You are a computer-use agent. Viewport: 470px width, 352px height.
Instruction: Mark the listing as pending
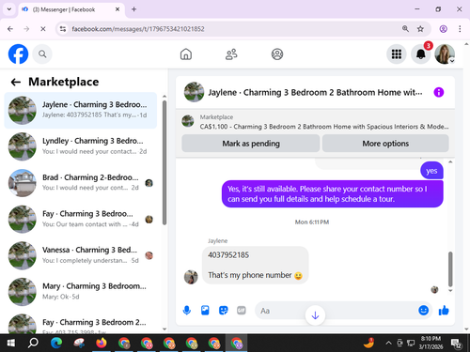tap(251, 144)
